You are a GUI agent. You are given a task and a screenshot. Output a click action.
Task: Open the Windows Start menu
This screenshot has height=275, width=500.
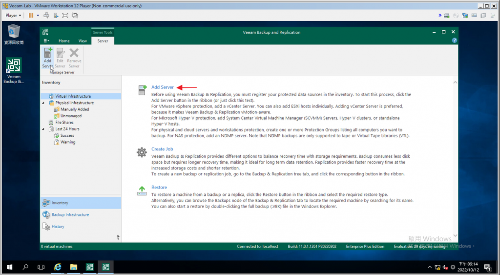click(x=10, y=267)
